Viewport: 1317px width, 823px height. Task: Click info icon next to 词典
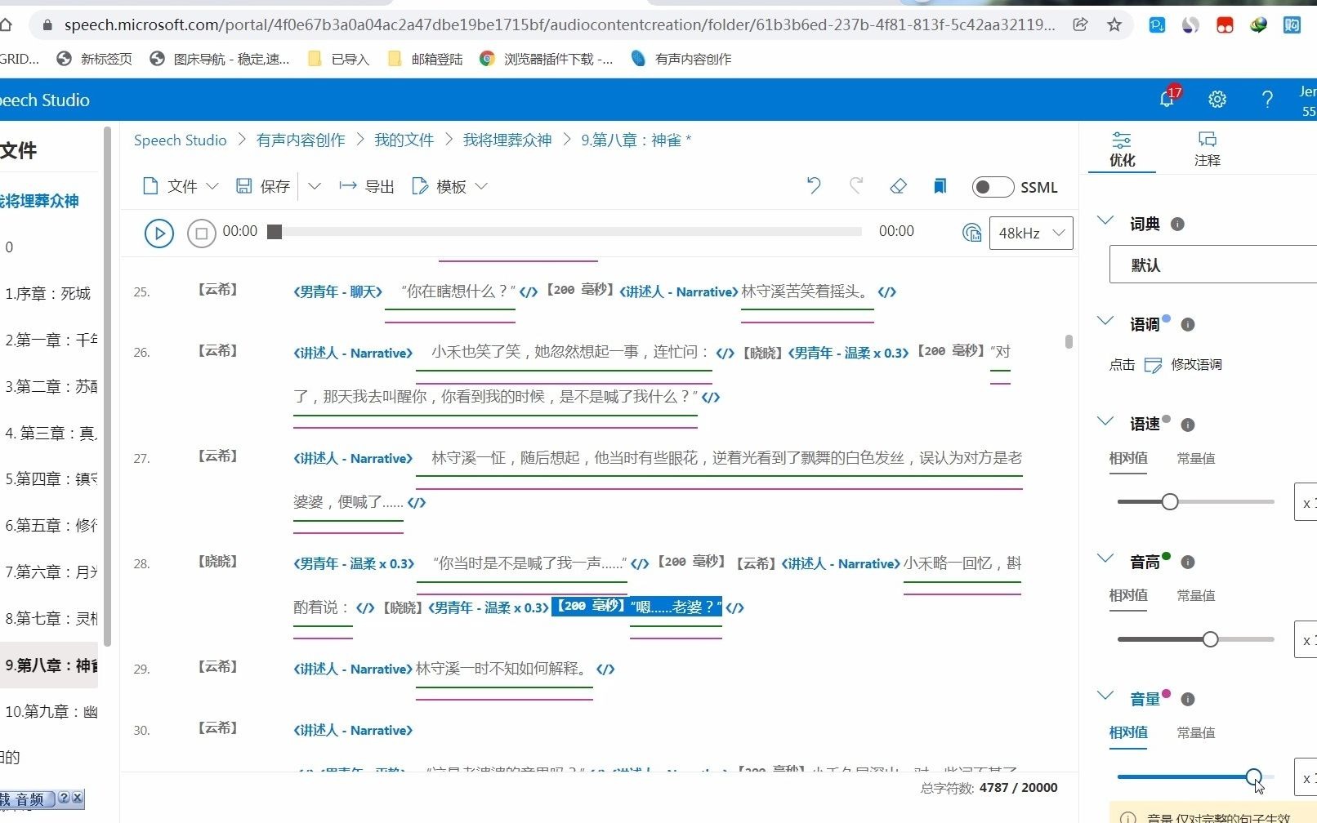[x=1177, y=224]
